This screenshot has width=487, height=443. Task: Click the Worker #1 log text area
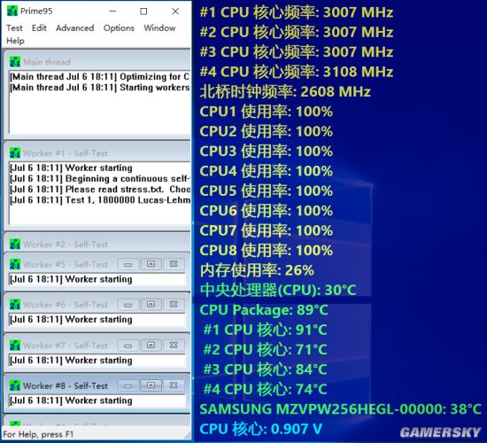pyautogui.click(x=99, y=193)
